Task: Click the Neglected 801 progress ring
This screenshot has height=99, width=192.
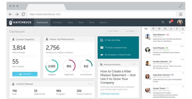Action: [x=69, y=66]
